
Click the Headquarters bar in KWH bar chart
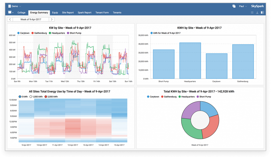point(190,60)
